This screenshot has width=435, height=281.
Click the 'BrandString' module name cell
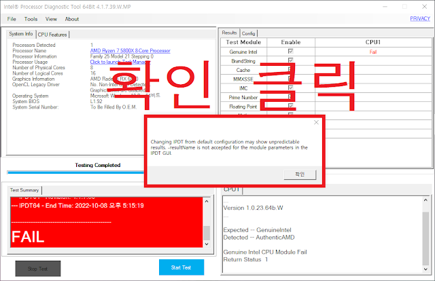point(243,61)
